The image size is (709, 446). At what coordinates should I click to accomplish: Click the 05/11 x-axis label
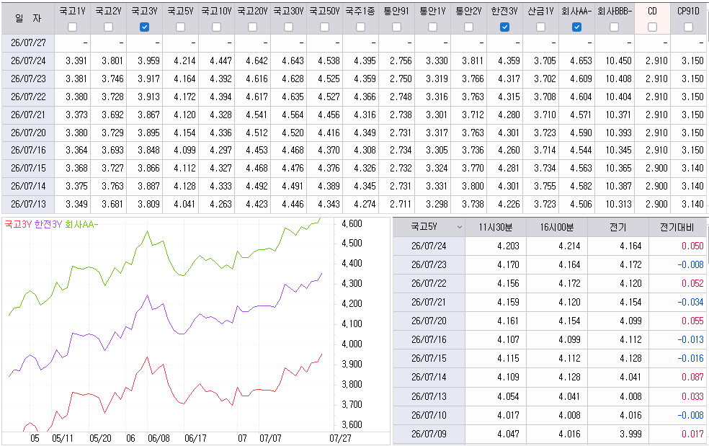[x=63, y=438]
